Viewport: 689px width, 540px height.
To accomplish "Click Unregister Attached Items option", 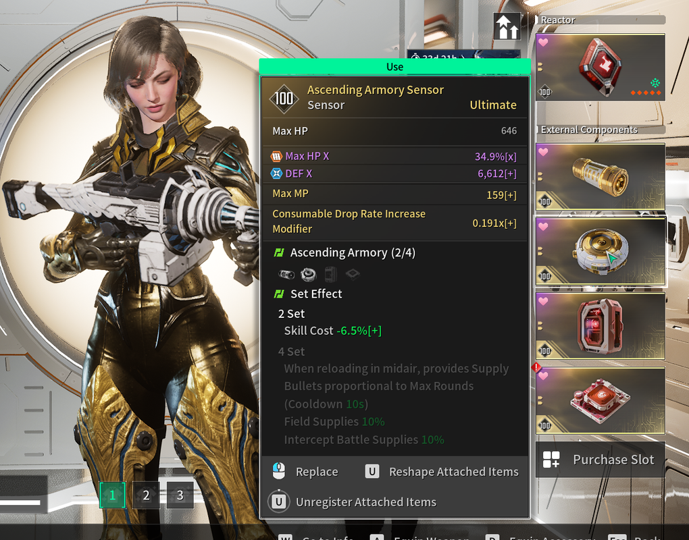I will click(366, 502).
